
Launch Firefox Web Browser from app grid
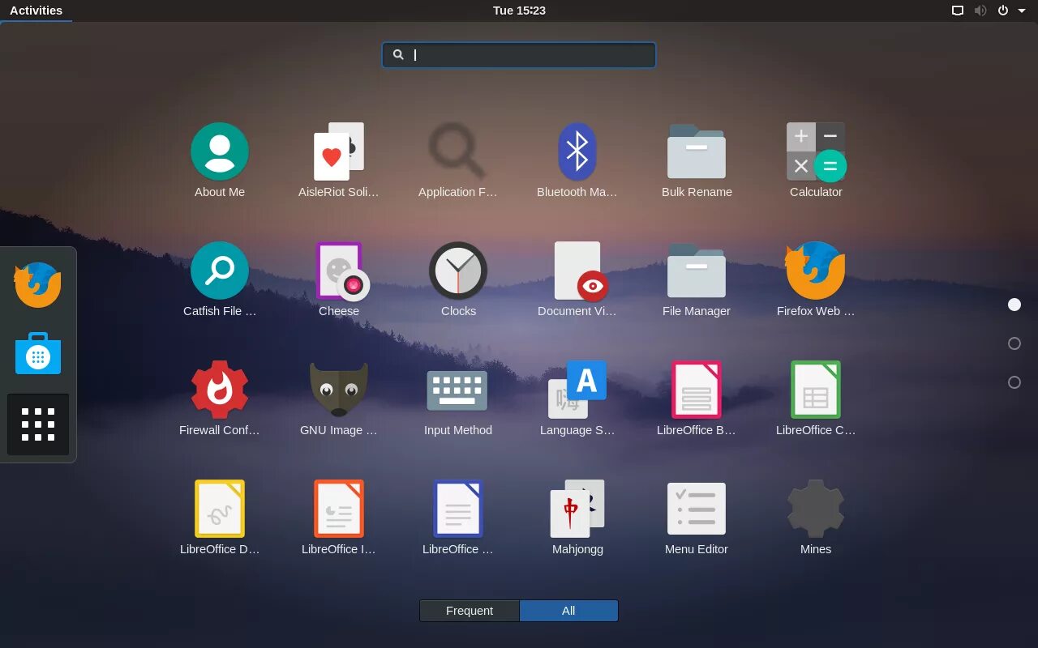pos(816,279)
